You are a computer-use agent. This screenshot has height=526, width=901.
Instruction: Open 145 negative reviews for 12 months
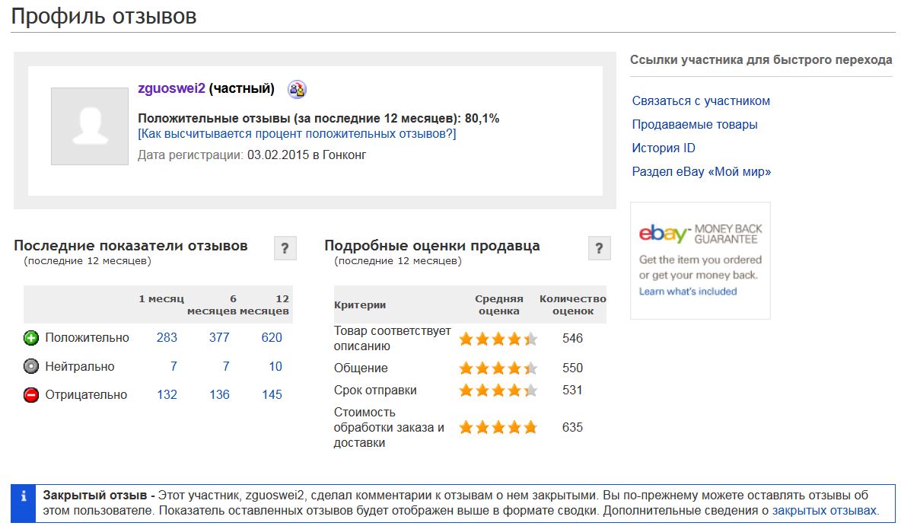click(272, 395)
